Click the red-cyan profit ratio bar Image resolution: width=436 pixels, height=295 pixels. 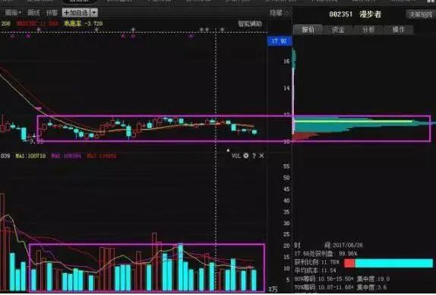pyautogui.click(x=388, y=263)
